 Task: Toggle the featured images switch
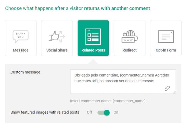(104, 112)
